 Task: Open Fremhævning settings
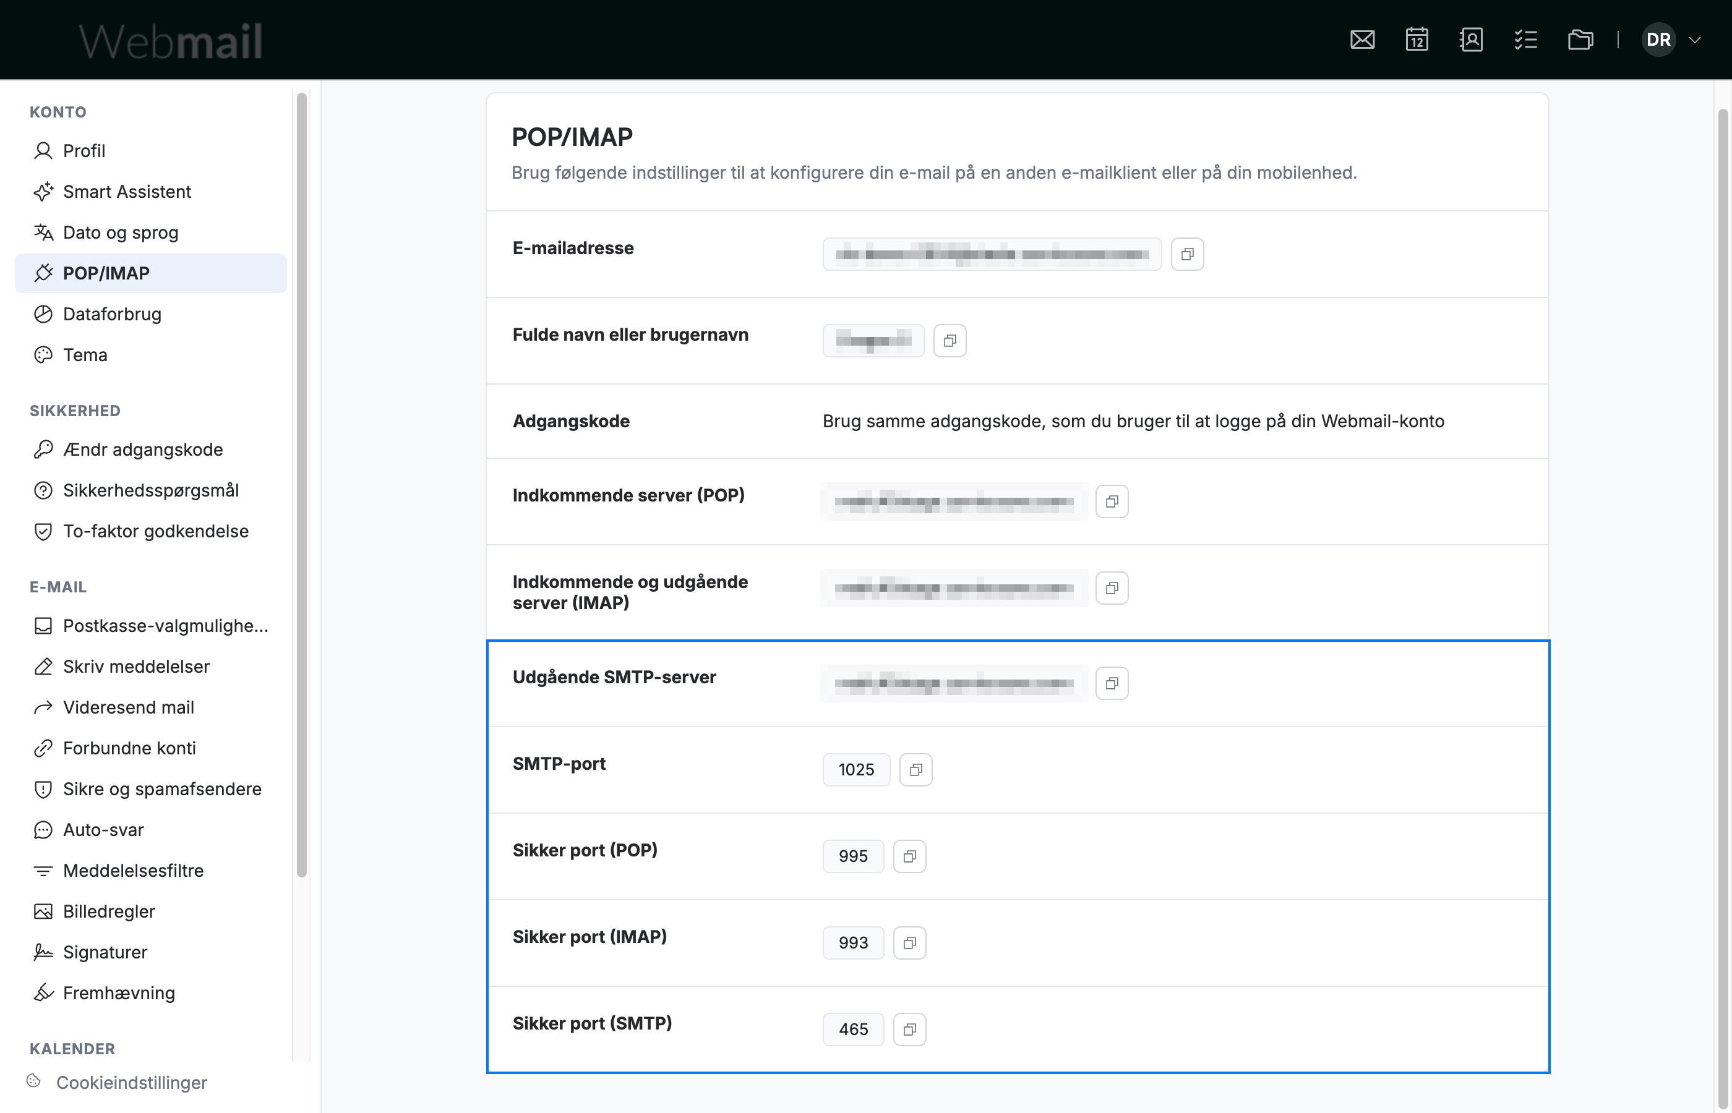150,993
